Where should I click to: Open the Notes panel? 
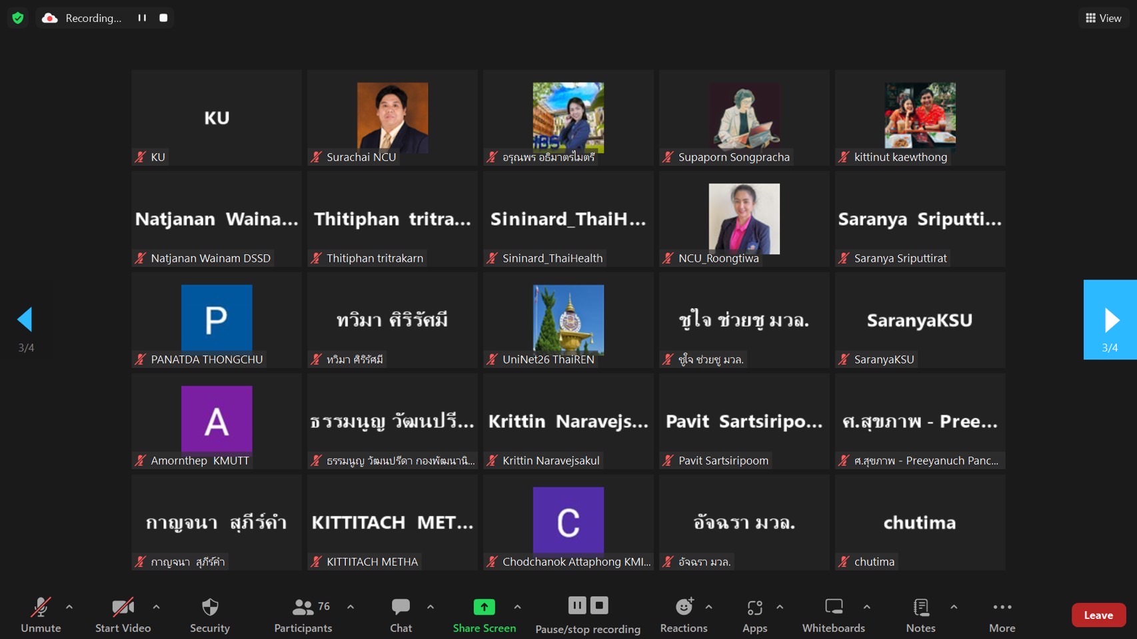click(x=920, y=614)
